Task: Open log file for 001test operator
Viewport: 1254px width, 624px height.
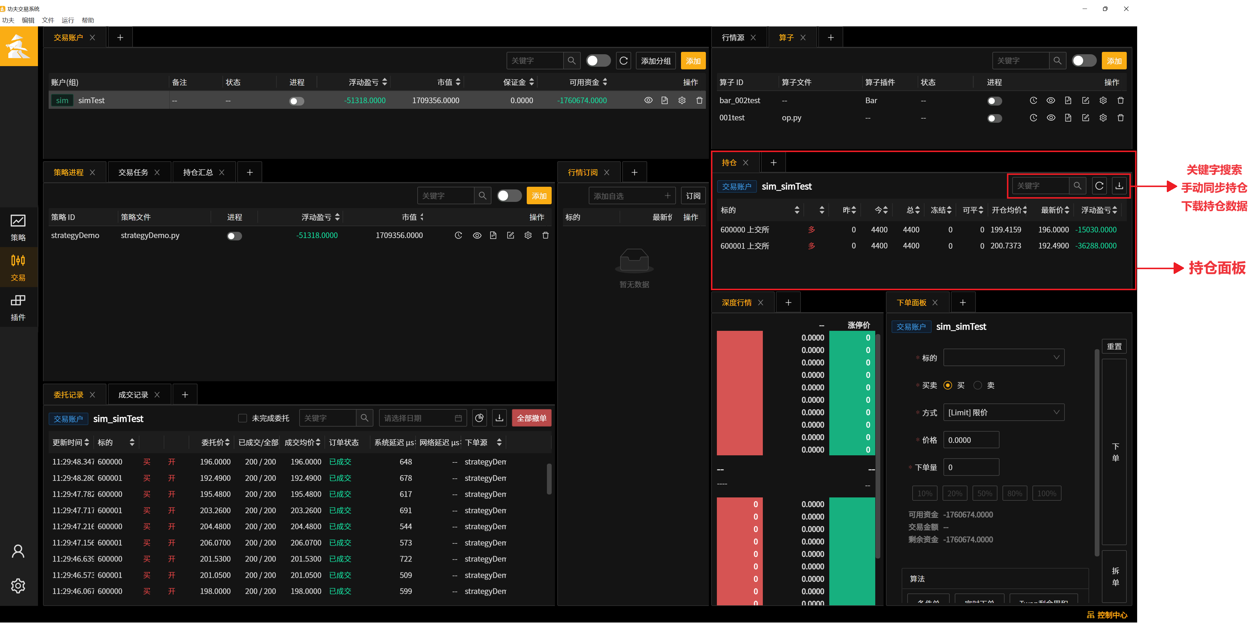Action: click(x=1068, y=118)
